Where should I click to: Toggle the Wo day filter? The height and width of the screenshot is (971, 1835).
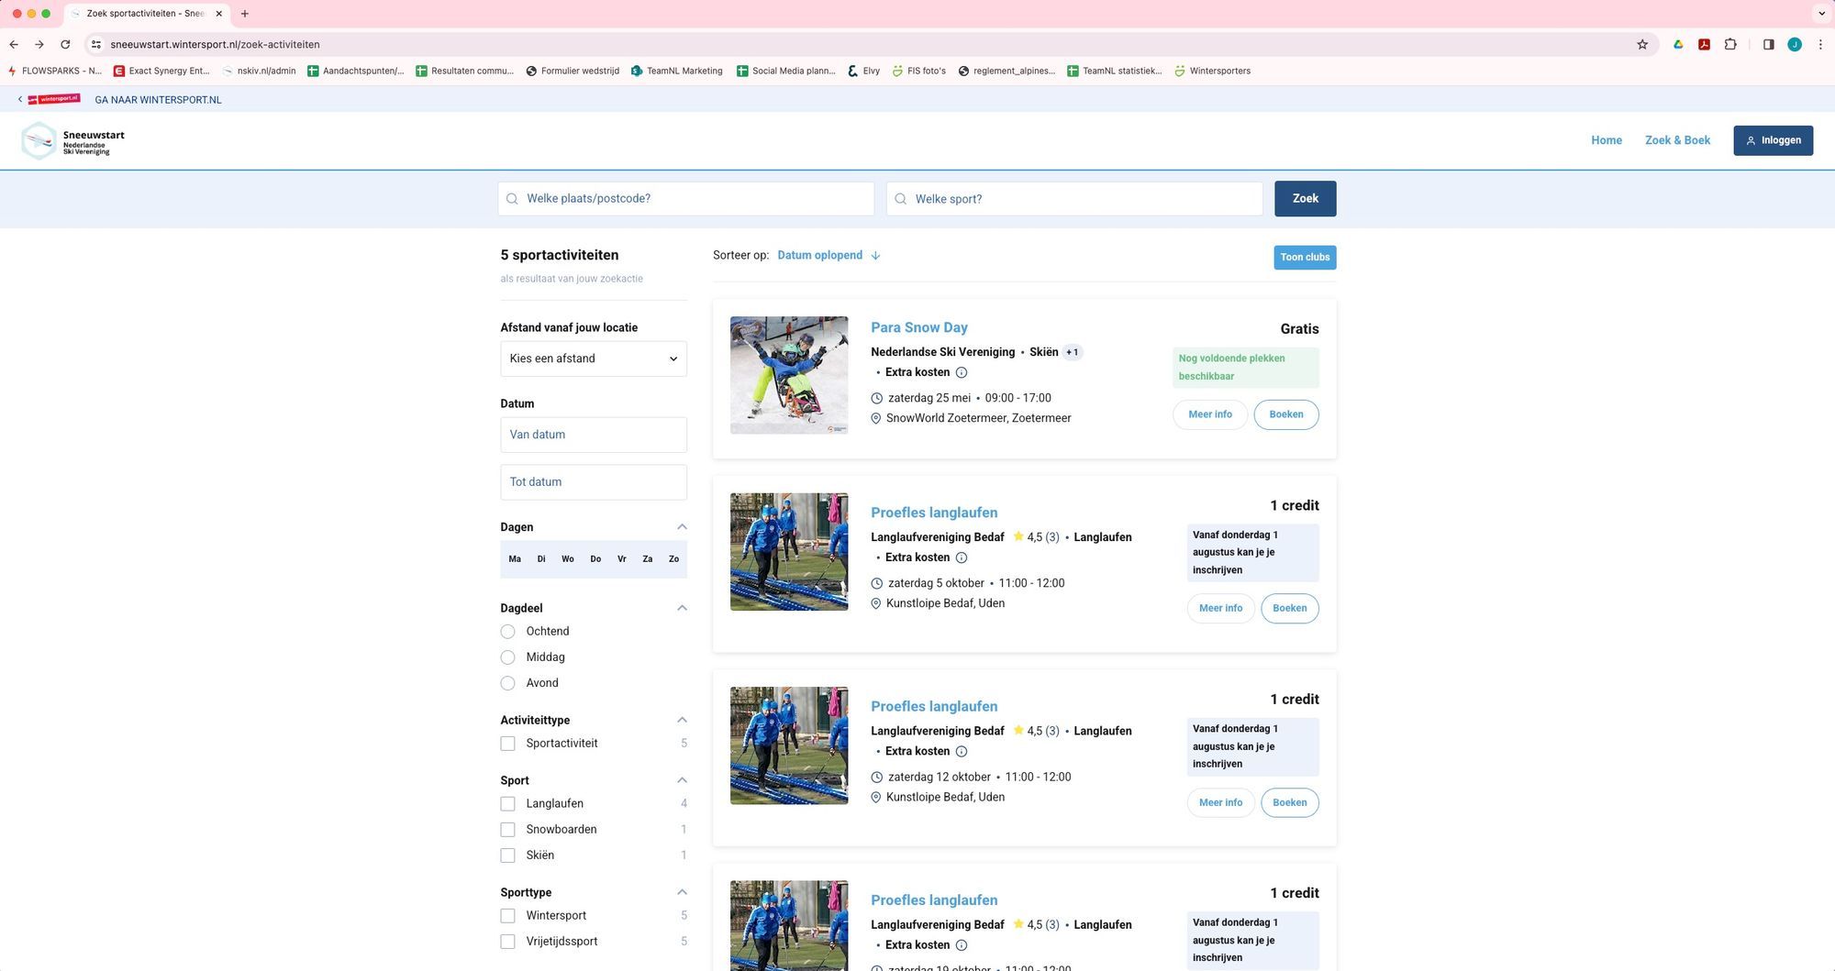[x=568, y=559]
